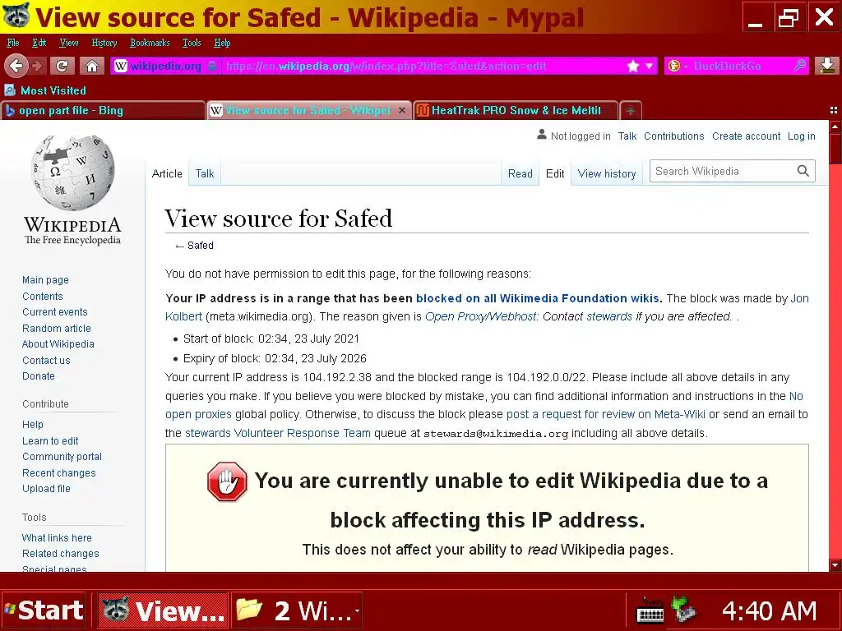Click the Most Visited bookmarks icon
842x631 pixels.
10,90
